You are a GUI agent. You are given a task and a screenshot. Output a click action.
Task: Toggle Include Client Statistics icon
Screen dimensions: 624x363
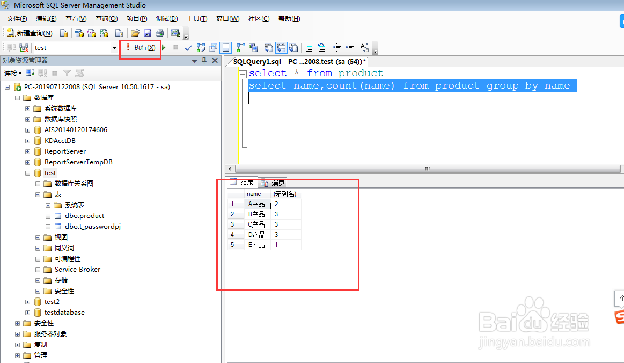(x=253, y=48)
